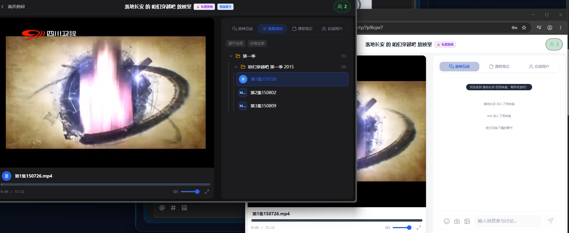
Task: Click the 收缩全部 button
Action: coord(257,43)
